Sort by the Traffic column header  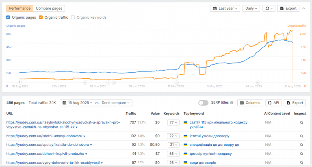click(131, 113)
